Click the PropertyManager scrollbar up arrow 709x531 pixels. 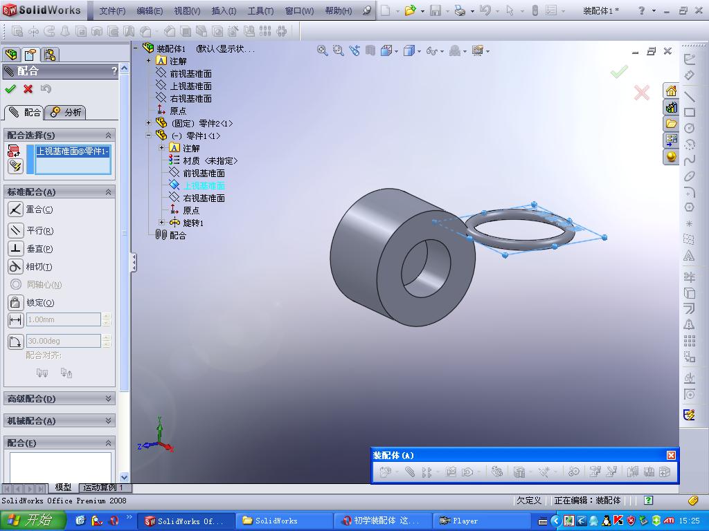click(x=125, y=68)
